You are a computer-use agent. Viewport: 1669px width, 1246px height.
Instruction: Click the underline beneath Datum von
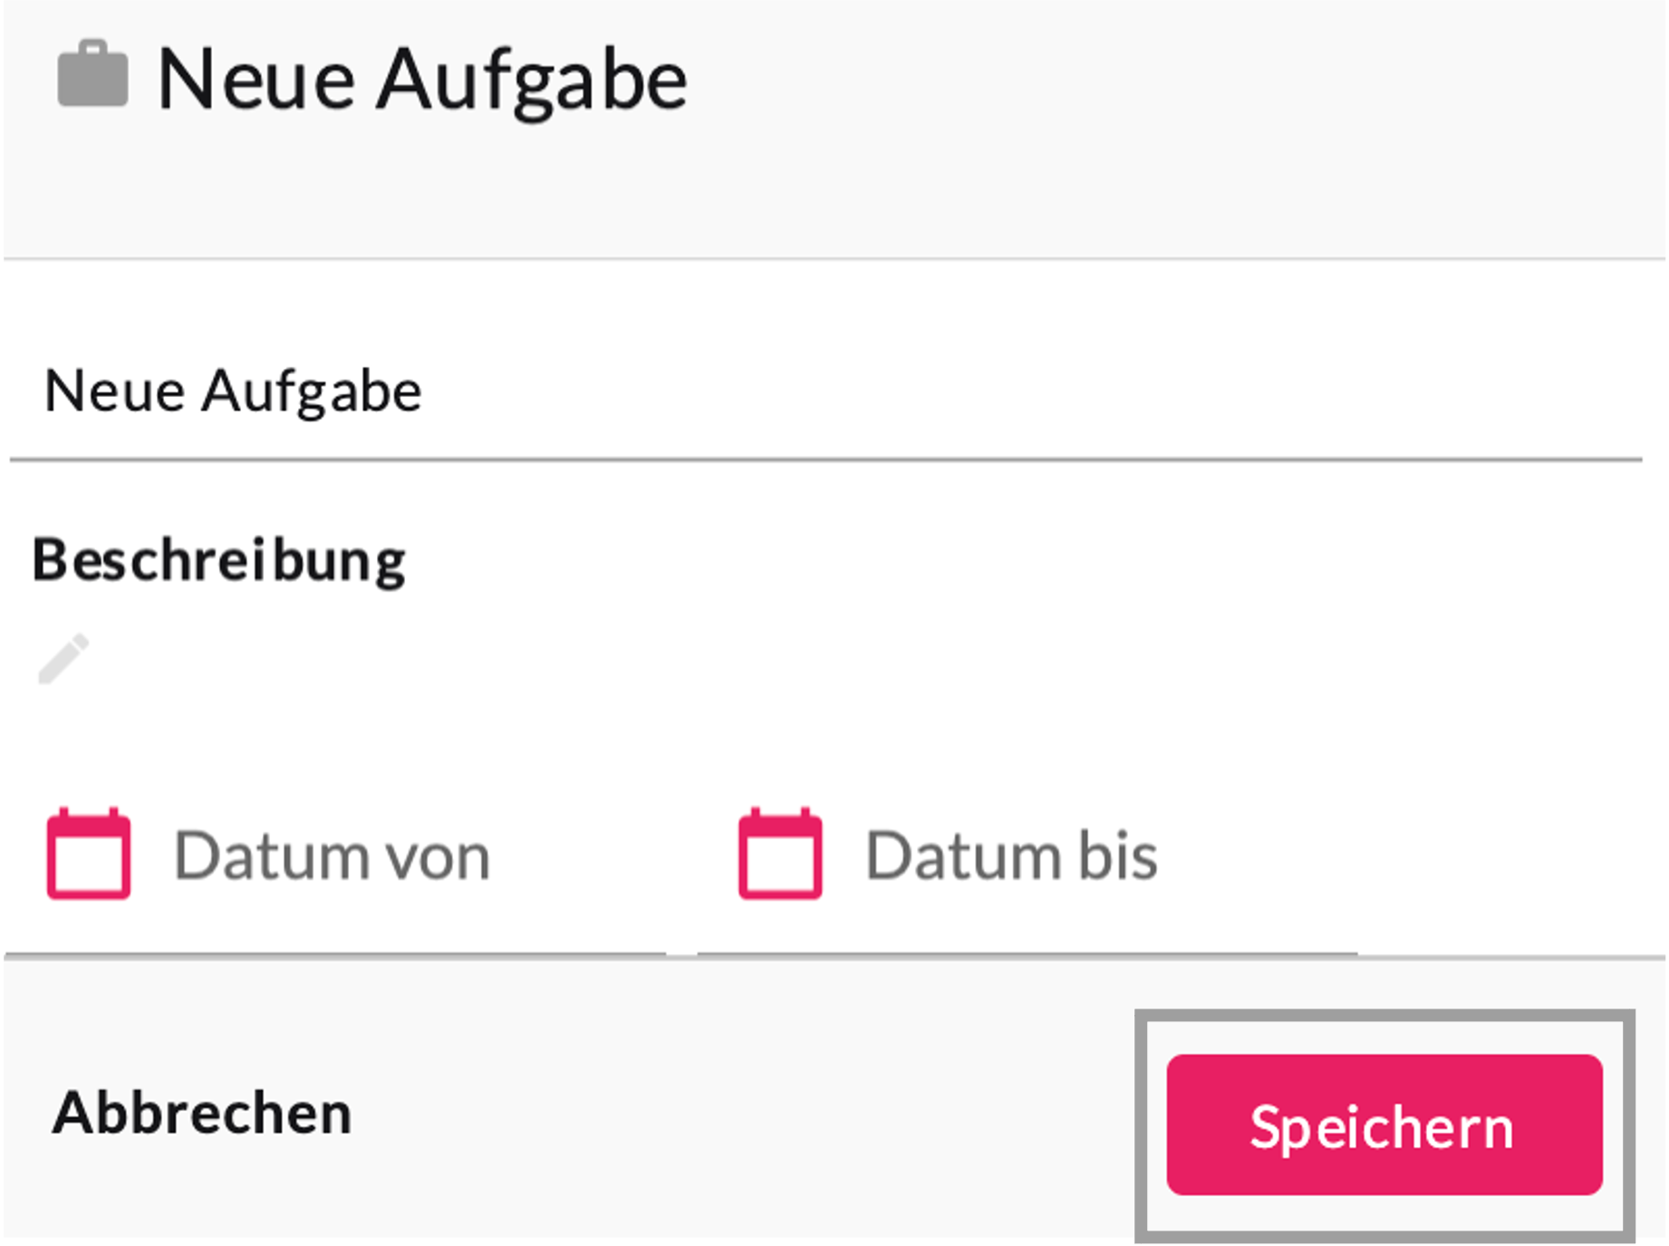335,953
